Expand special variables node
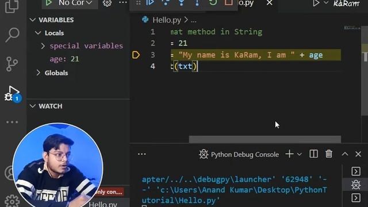 point(43,46)
